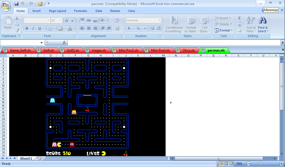Click the Undo icon
285x167 pixels.
[22, 3]
